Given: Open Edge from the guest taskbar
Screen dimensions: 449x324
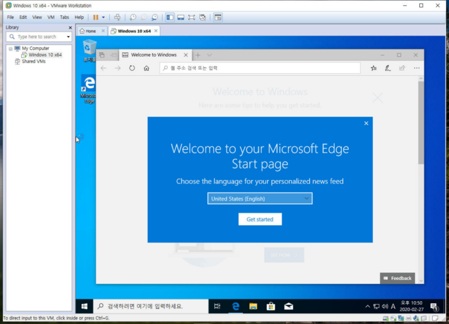Looking at the screenshot, I should coord(235,306).
